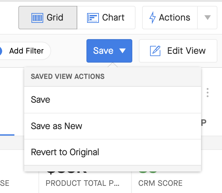Click the PRODUCT TOTAL P... label

[x=83, y=183]
